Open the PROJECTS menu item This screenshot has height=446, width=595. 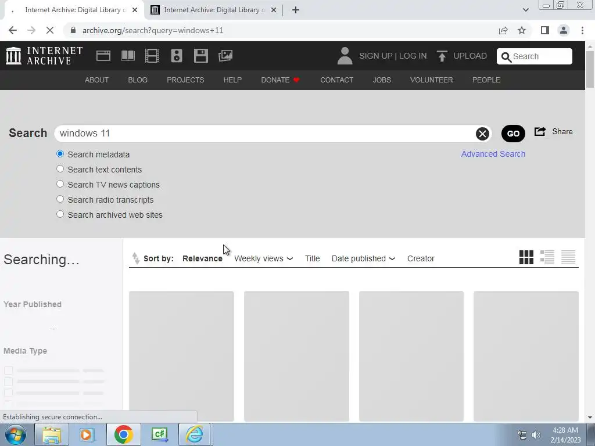[185, 80]
